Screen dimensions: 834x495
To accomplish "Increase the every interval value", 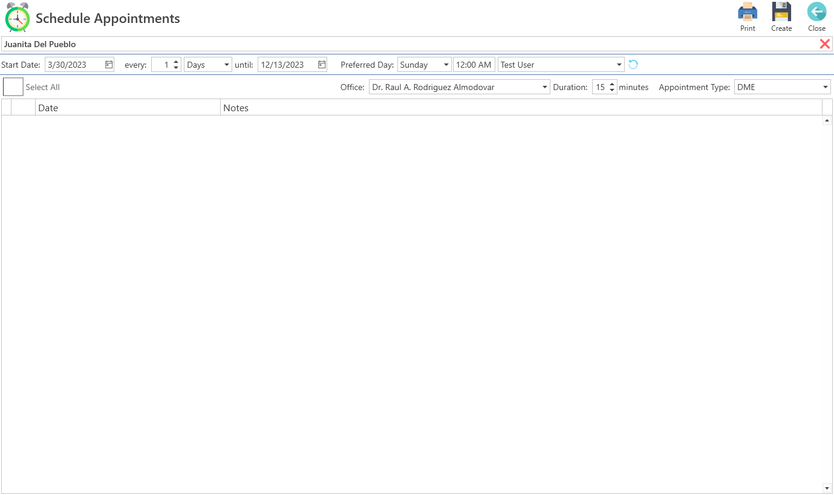I will (176, 62).
